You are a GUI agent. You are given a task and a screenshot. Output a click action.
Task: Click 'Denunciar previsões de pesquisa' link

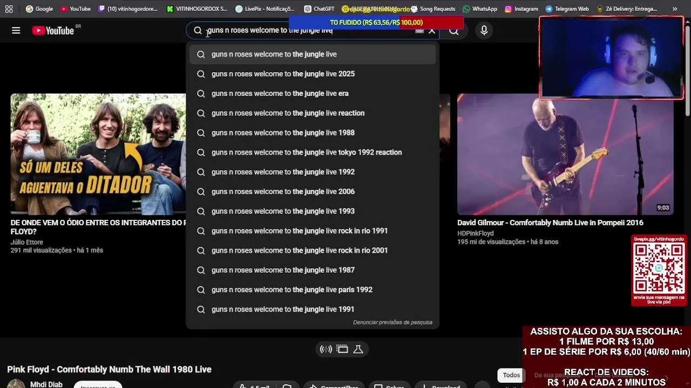pos(392,322)
